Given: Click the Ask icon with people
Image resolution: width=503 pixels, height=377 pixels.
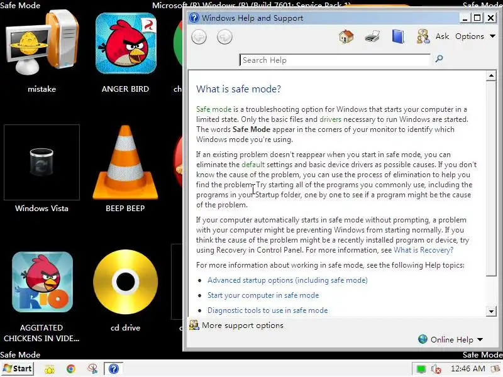Looking at the screenshot, I should (423, 36).
